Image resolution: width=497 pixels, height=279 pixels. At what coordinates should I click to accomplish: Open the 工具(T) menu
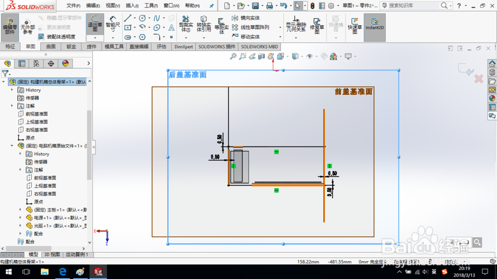point(151,5)
